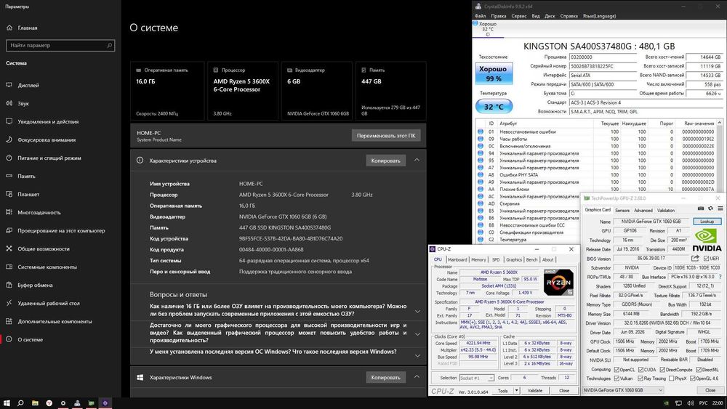Toggle PhysX checkbox in GPU-Z
The image size is (727, 409).
(x=671, y=378)
